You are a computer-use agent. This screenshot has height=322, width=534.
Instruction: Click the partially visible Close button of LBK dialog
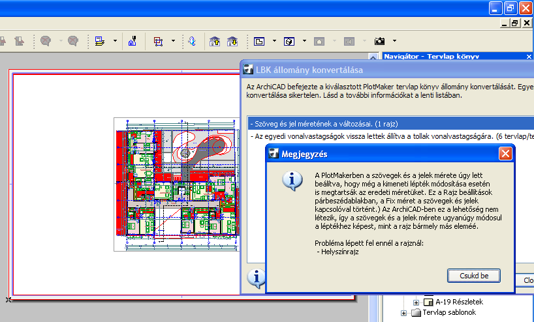coord(525,280)
